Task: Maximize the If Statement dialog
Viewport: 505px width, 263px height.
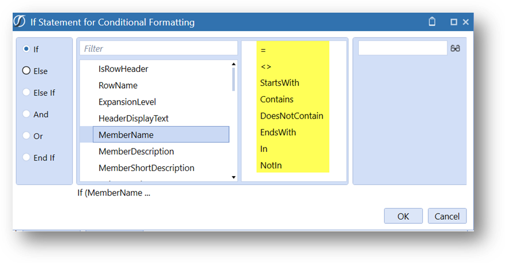Action: 454,22
